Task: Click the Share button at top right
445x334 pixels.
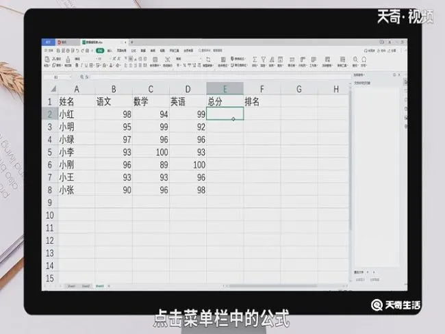Action: click(392, 51)
